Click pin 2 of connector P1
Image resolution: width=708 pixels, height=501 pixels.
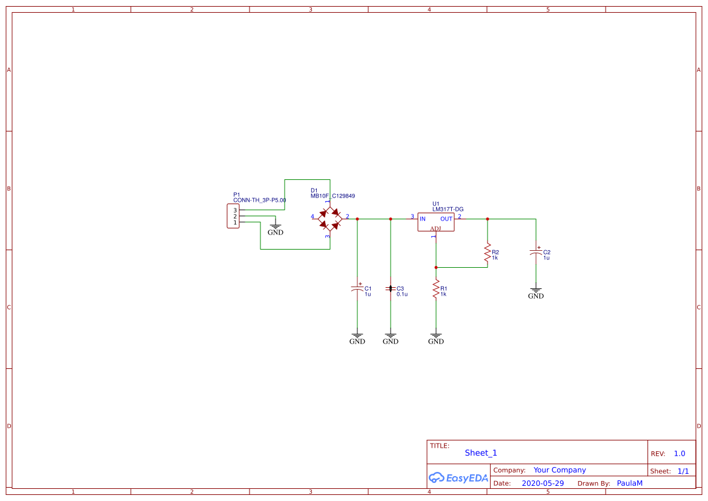[x=235, y=216]
